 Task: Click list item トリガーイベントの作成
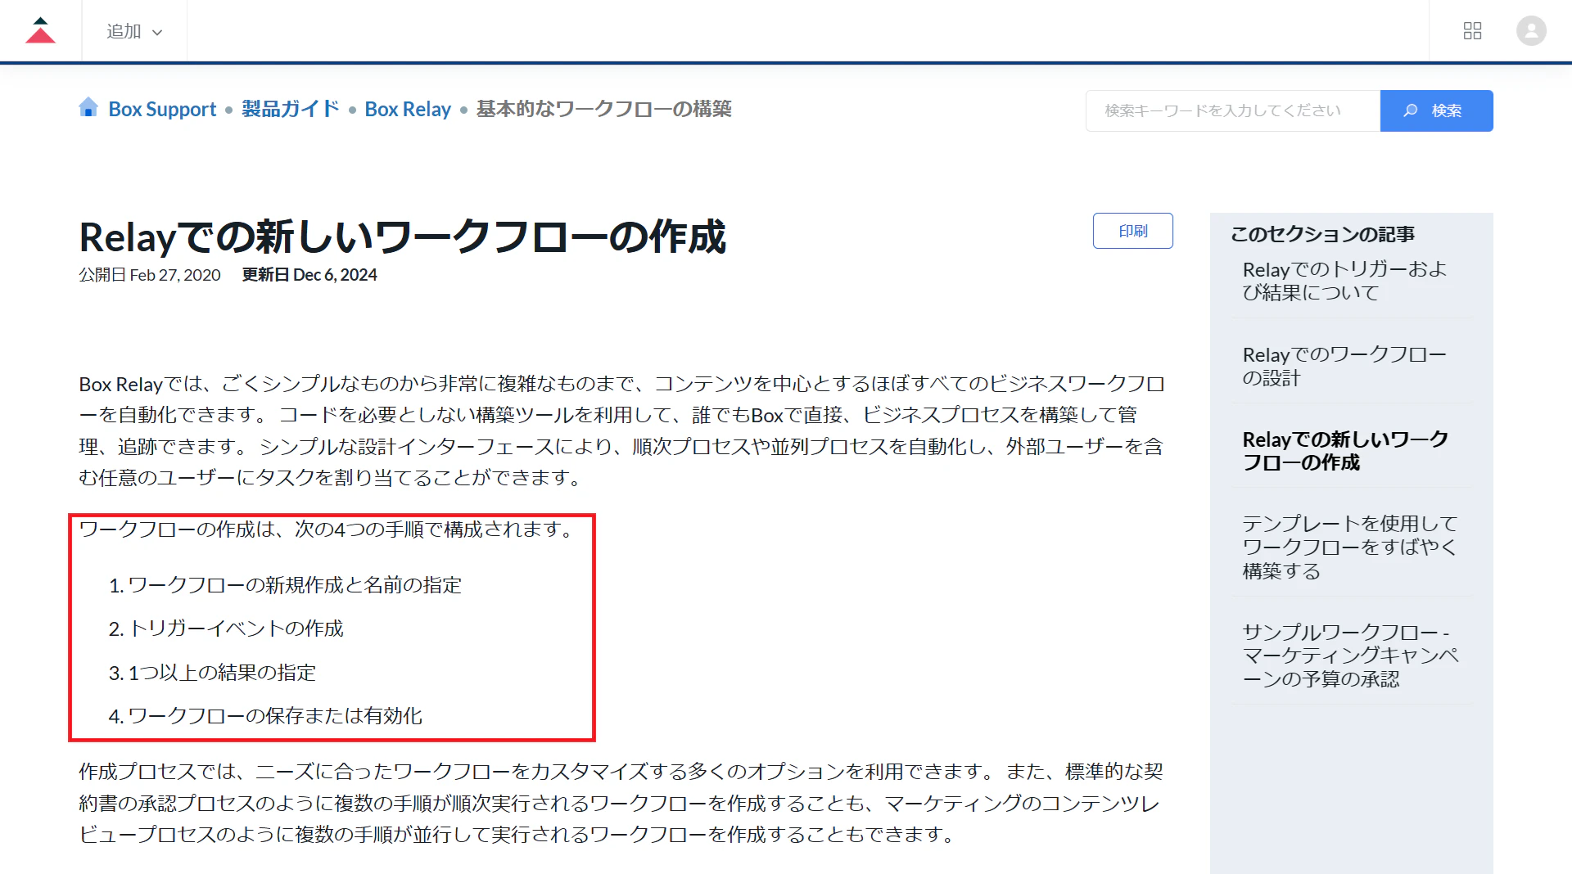(x=236, y=628)
